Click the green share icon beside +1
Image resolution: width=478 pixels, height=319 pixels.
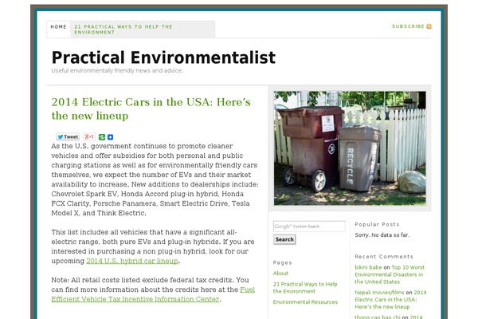coord(102,137)
